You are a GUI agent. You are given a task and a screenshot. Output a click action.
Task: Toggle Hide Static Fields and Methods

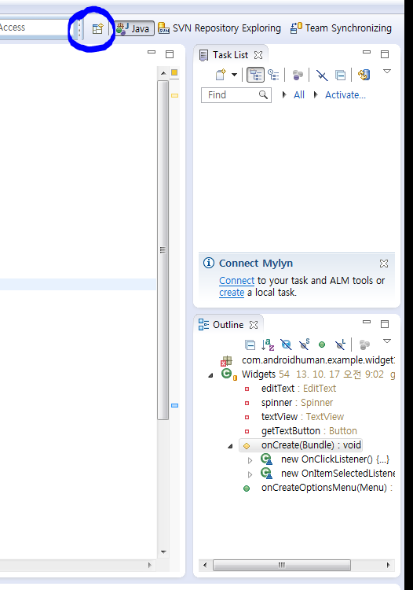(304, 344)
